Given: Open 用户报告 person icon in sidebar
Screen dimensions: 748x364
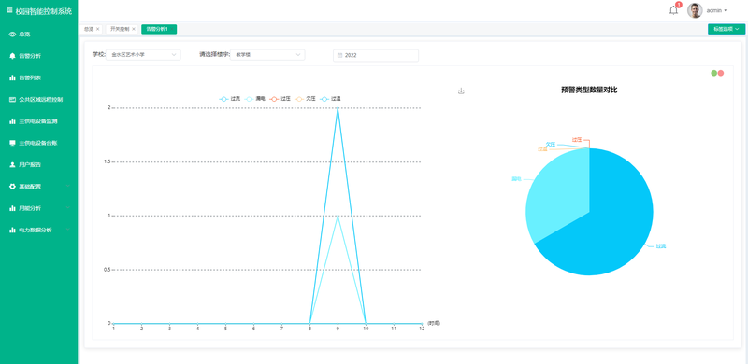Looking at the screenshot, I should [12, 164].
